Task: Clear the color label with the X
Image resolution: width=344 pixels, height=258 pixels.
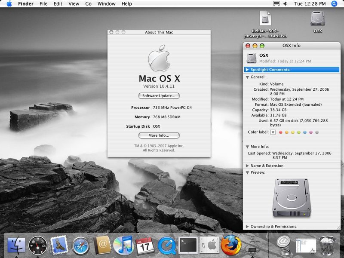Action: [x=273, y=132]
